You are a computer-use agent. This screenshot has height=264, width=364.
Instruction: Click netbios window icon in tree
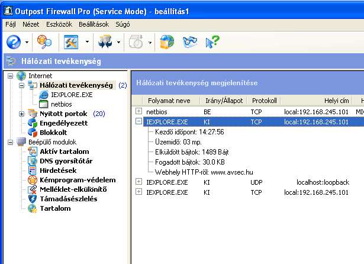[x=44, y=104]
